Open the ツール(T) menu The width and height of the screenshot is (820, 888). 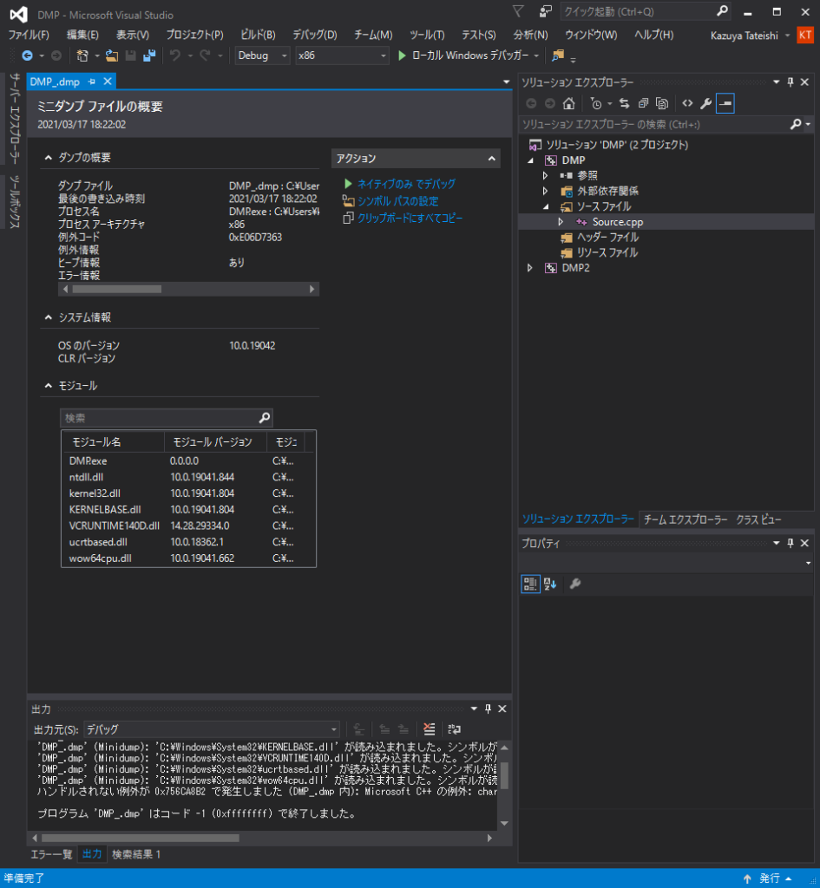click(427, 35)
